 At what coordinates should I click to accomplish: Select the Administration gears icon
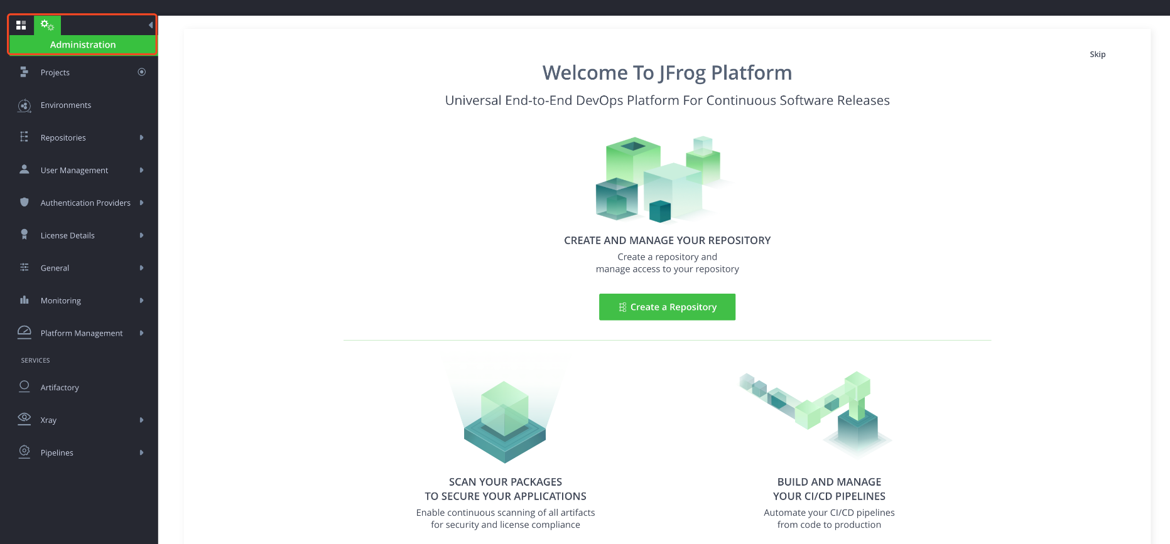pos(47,25)
